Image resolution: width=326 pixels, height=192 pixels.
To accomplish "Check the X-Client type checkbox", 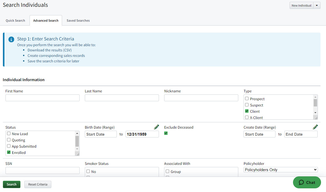I will [x=247, y=117].
